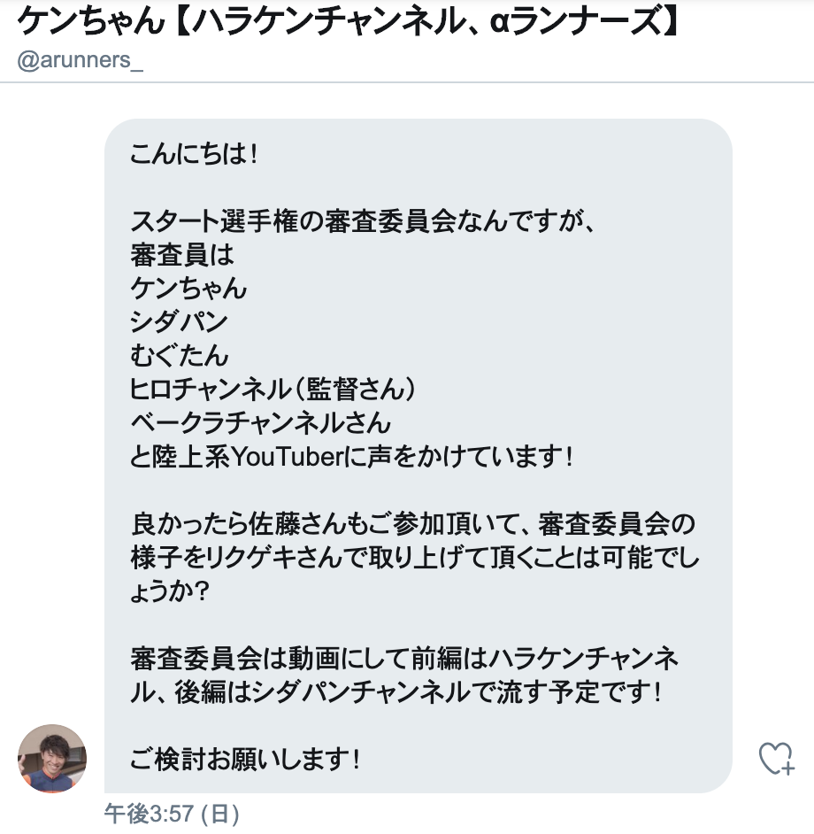
Task: Open the @arunners_ handle
Action: tap(81, 60)
